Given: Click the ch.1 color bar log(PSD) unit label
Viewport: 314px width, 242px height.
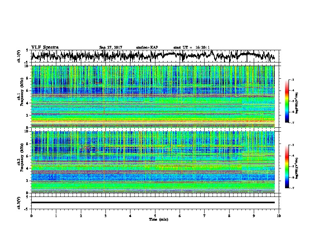Looking at the screenshot, I should [x=297, y=103].
